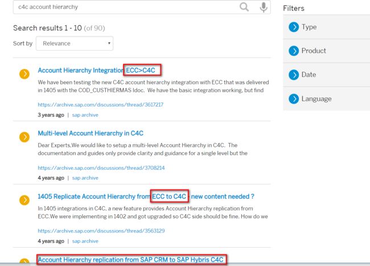Click the snippet starting Dear Experts
Screen dimensions: 370x266
point(142,149)
